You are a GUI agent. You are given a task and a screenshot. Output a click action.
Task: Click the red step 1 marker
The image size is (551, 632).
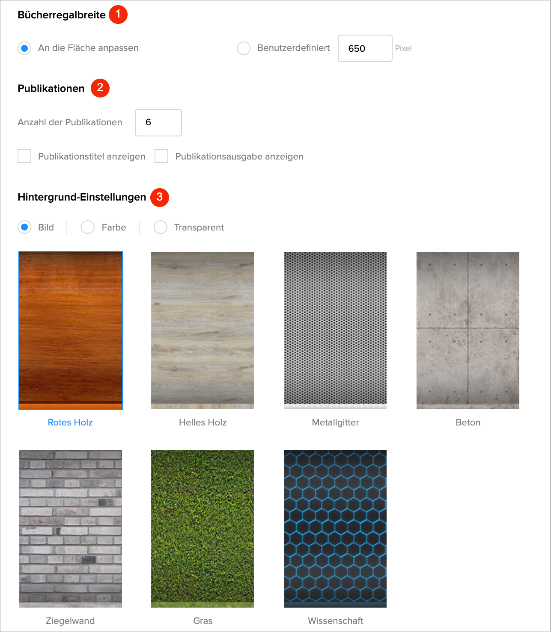[x=118, y=14]
